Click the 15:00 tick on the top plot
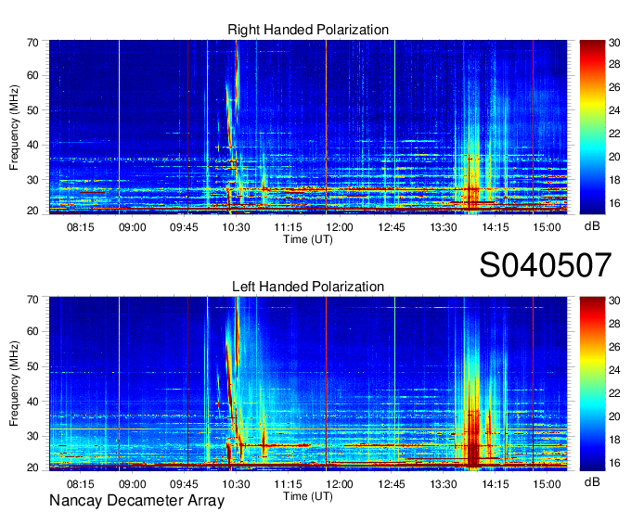631x512 pixels. pyautogui.click(x=547, y=227)
